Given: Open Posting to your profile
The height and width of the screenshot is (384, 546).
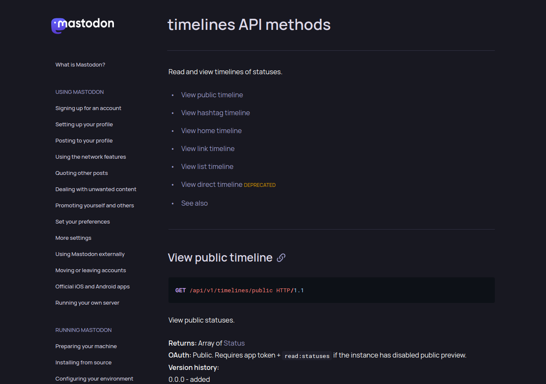Looking at the screenshot, I should pos(84,141).
